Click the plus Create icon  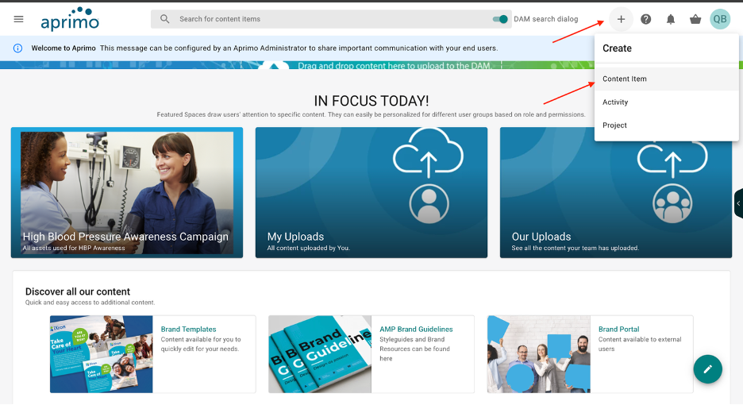(621, 19)
